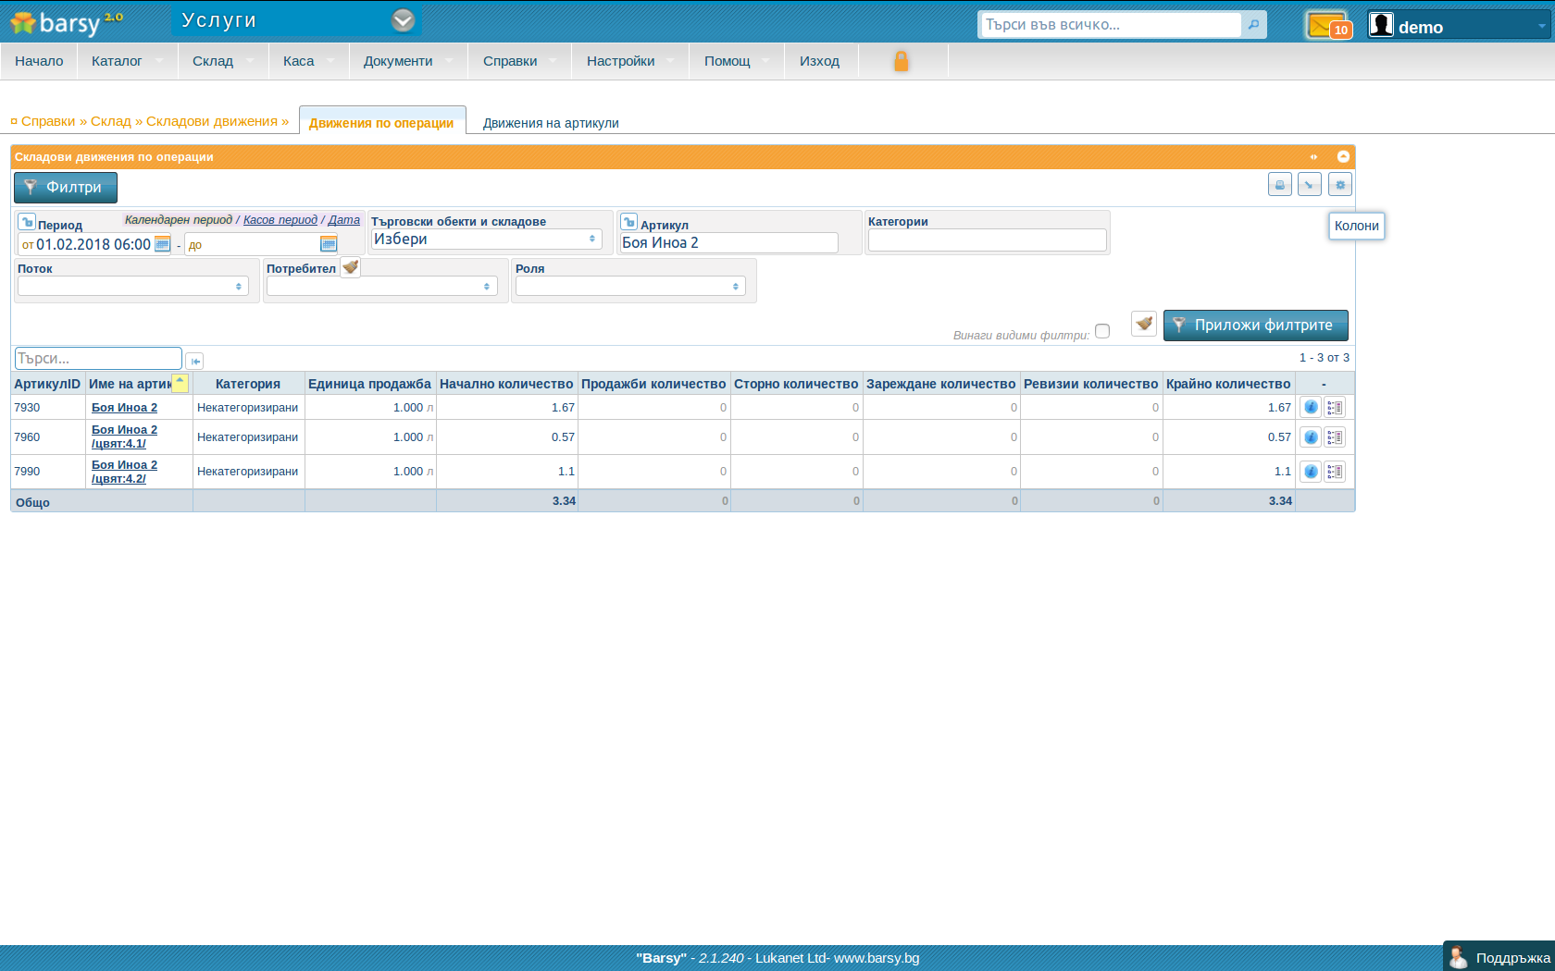Image resolution: width=1555 pixels, height=971 pixels.
Task: Open the Роля dropdown
Action: (x=630, y=286)
